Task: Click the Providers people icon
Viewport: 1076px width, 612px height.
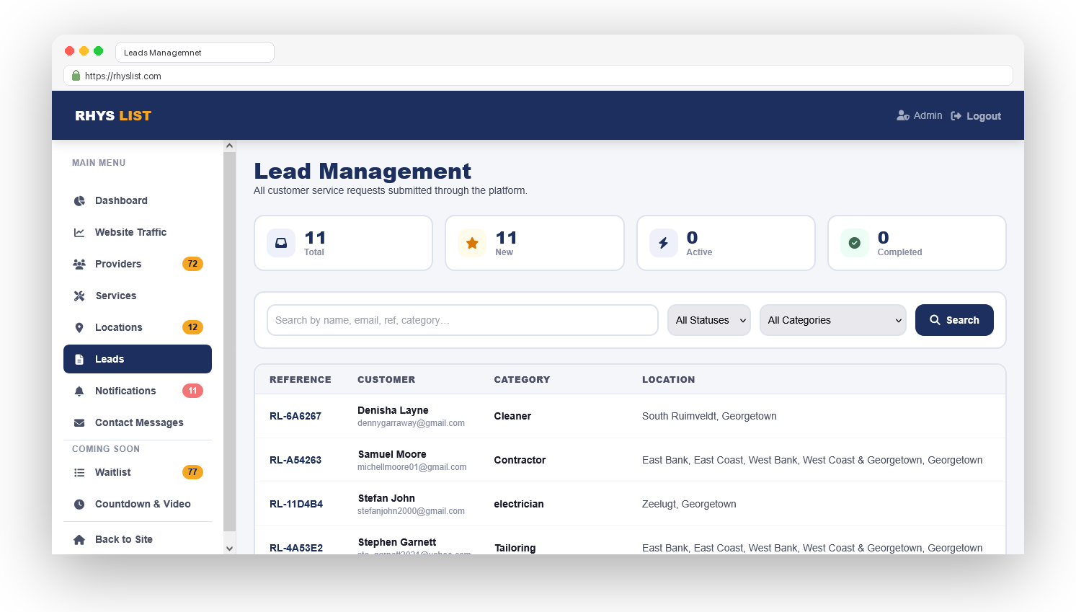Action: coord(79,265)
